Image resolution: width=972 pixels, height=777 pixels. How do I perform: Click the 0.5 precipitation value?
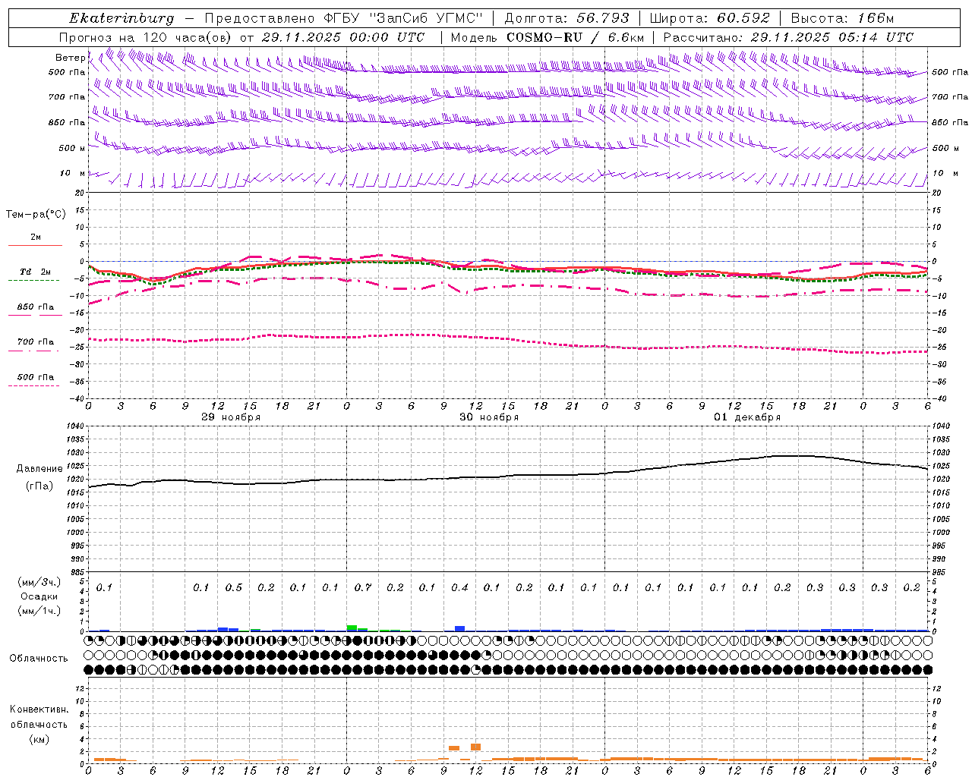[x=234, y=588]
